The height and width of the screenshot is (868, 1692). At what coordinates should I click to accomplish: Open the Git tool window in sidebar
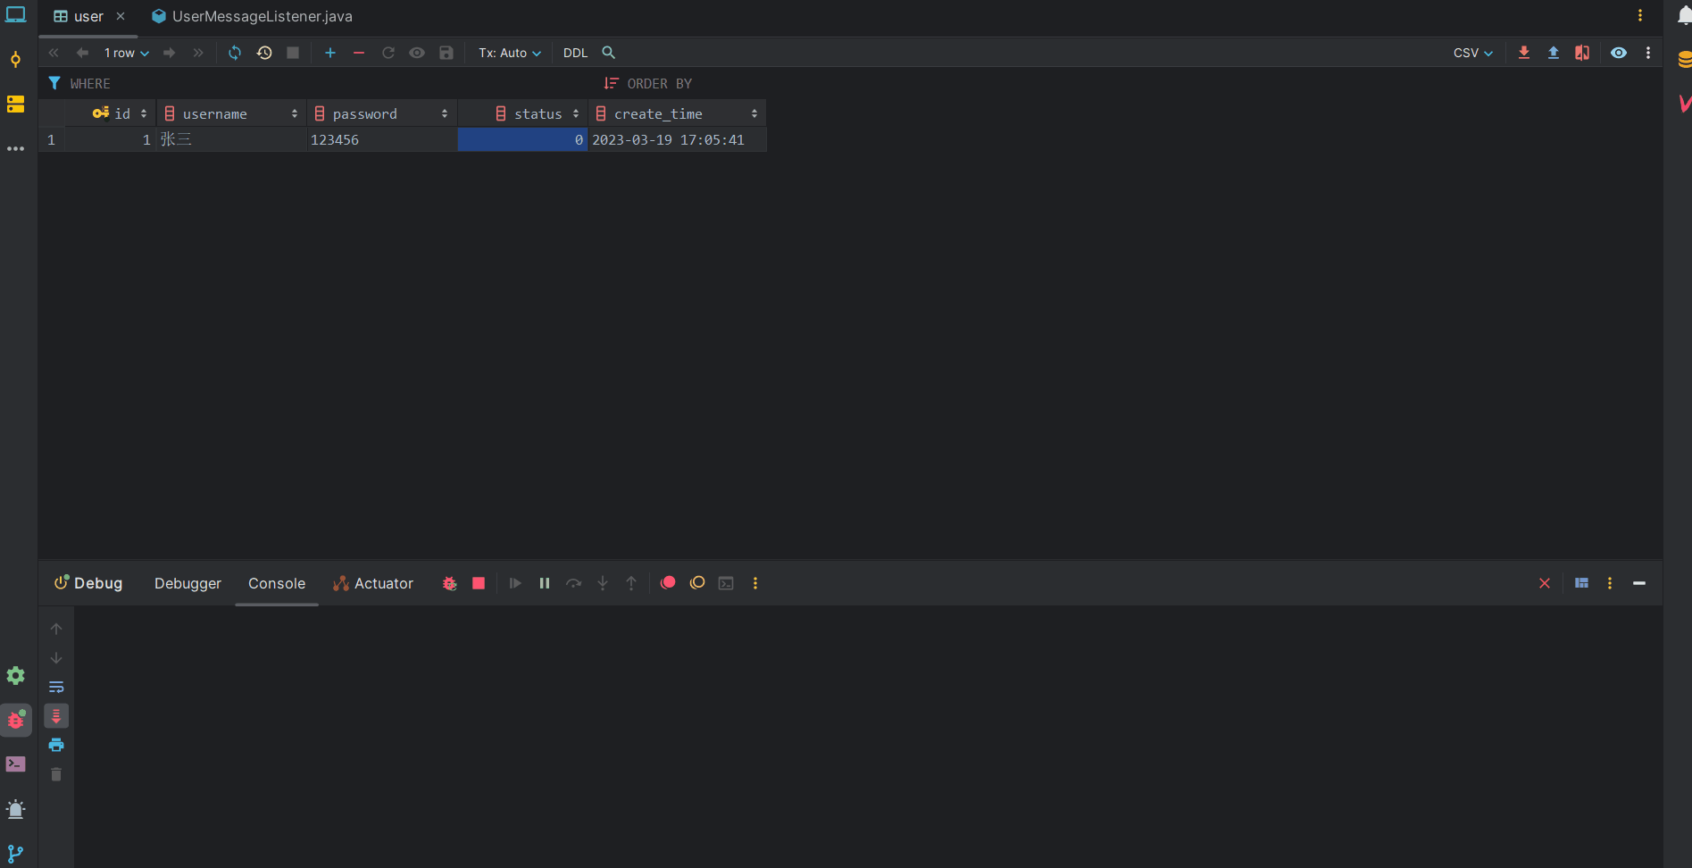15,854
